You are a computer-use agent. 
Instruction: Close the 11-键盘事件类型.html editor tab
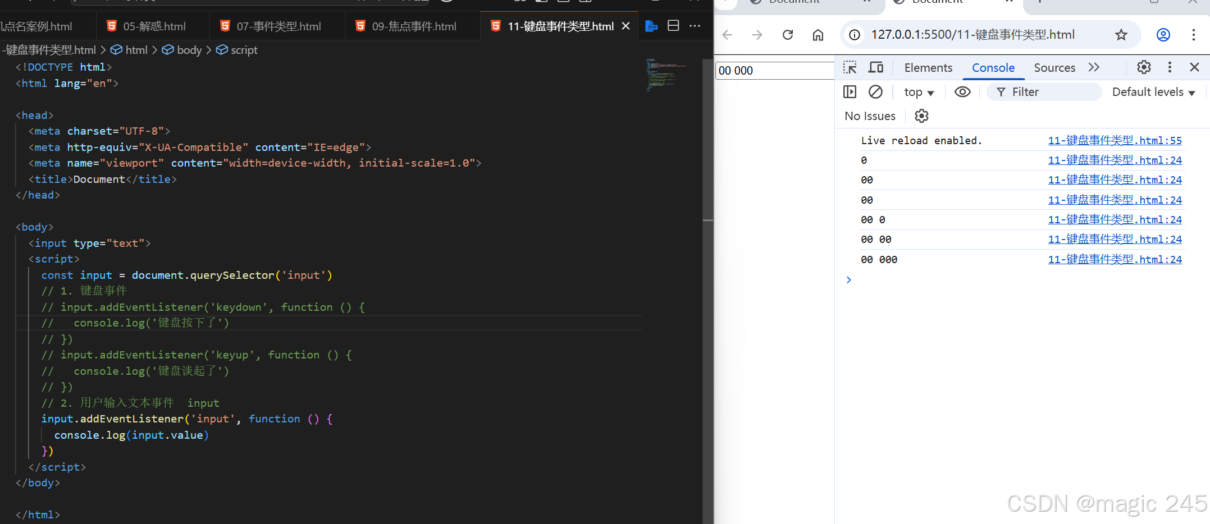(x=626, y=26)
